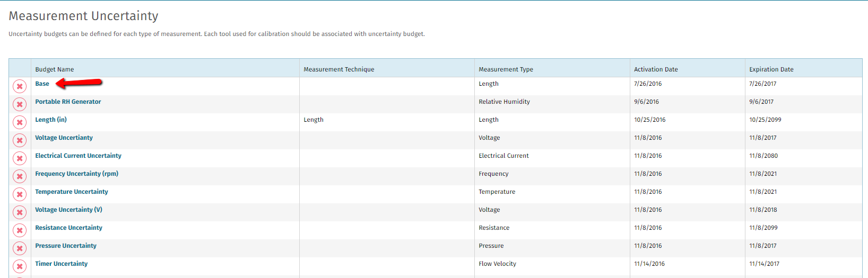
Task: Remove the Pressure Uncertainty budget
Action: pos(20,248)
